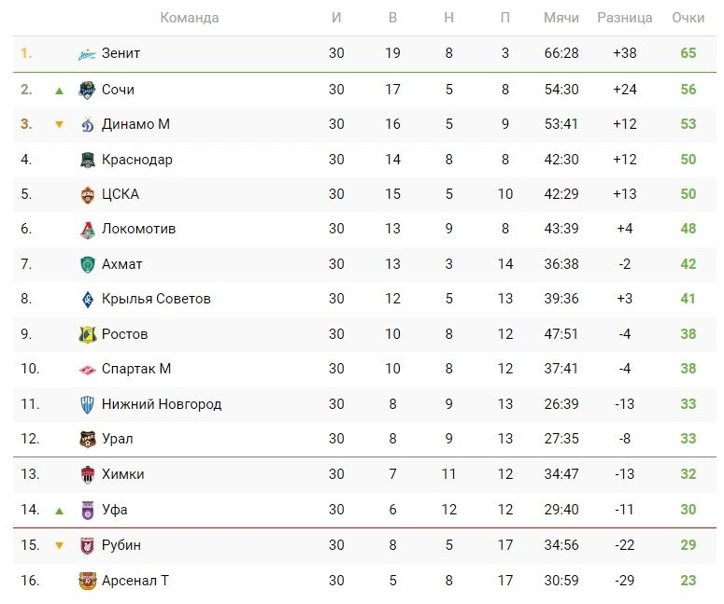Click the Rostov club logo
Viewport: 724px width, 604px height.
tap(87, 334)
